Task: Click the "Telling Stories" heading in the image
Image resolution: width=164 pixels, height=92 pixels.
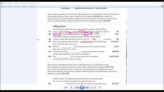Action: tap(59, 26)
